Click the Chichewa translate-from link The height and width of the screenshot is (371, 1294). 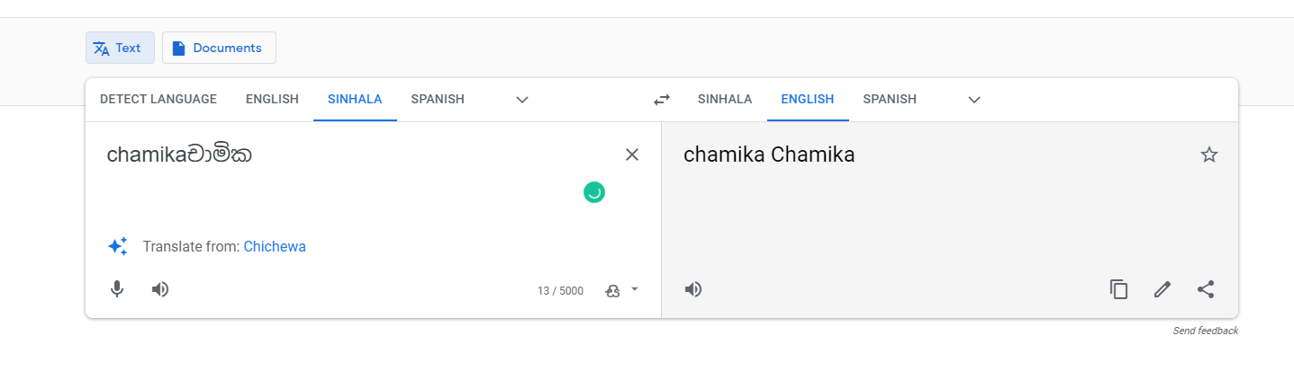point(275,246)
